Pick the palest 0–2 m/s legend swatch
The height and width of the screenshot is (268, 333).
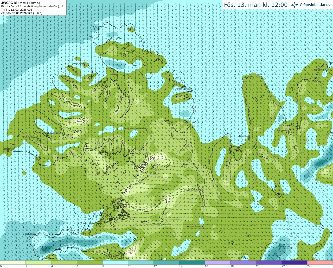13,263
